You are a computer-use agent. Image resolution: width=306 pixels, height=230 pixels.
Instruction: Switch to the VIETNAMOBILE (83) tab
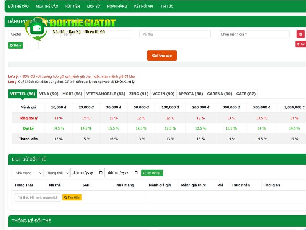point(106,94)
